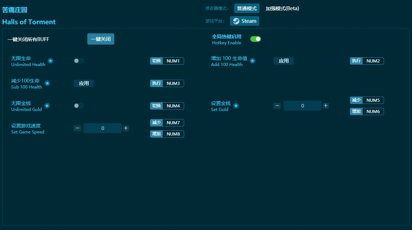Switch to 普通模式 trainer mode
The image size is (412, 230).
tap(246, 8)
